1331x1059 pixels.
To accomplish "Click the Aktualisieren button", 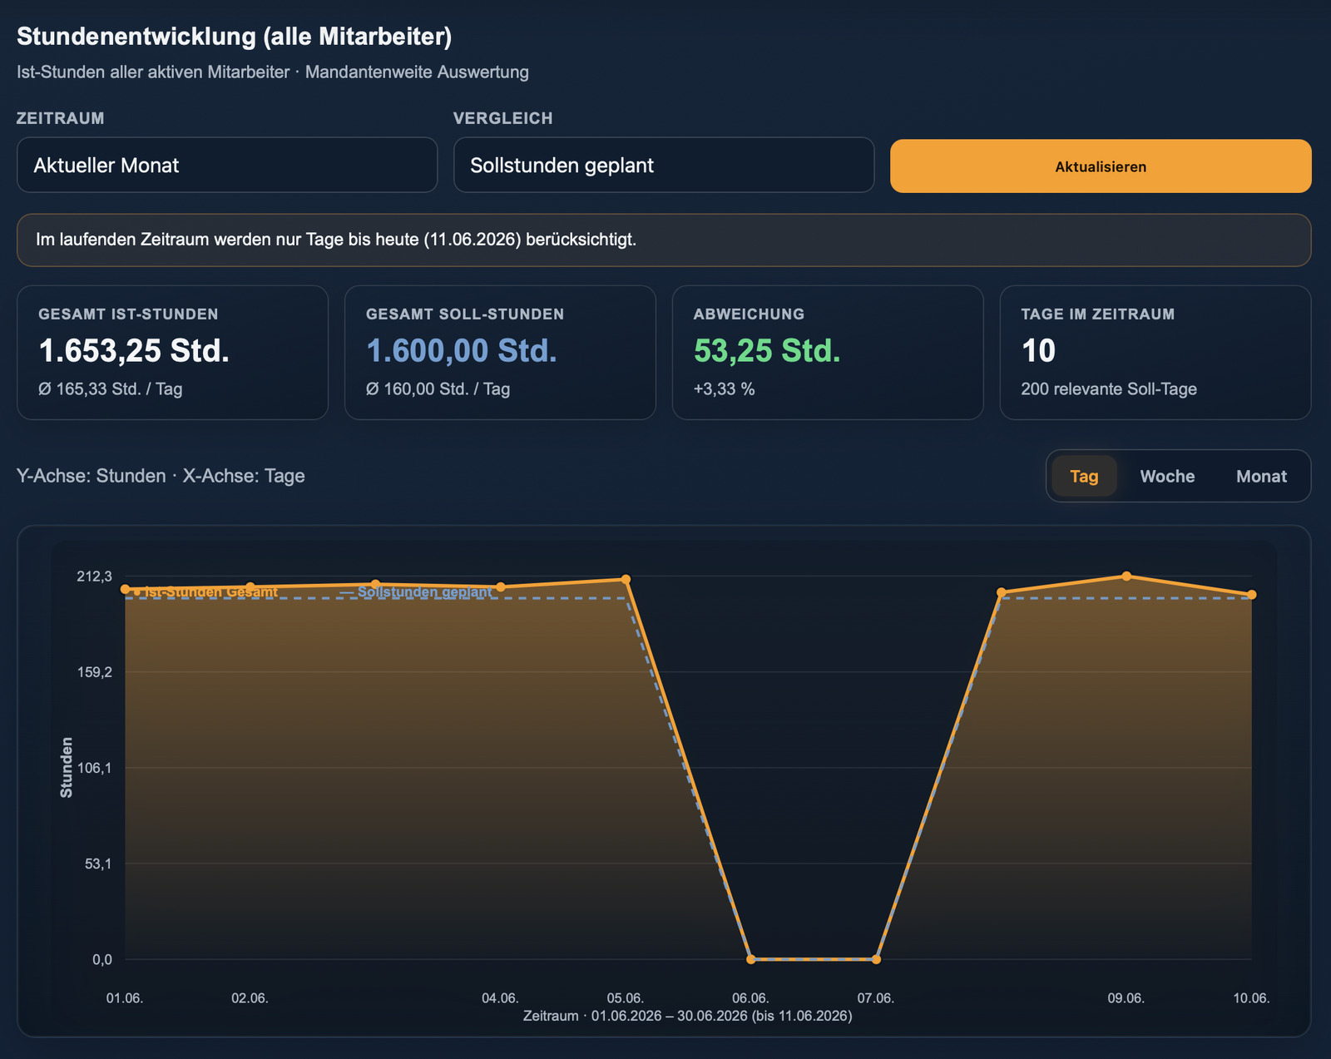I will pyautogui.click(x=1101, y=166).
